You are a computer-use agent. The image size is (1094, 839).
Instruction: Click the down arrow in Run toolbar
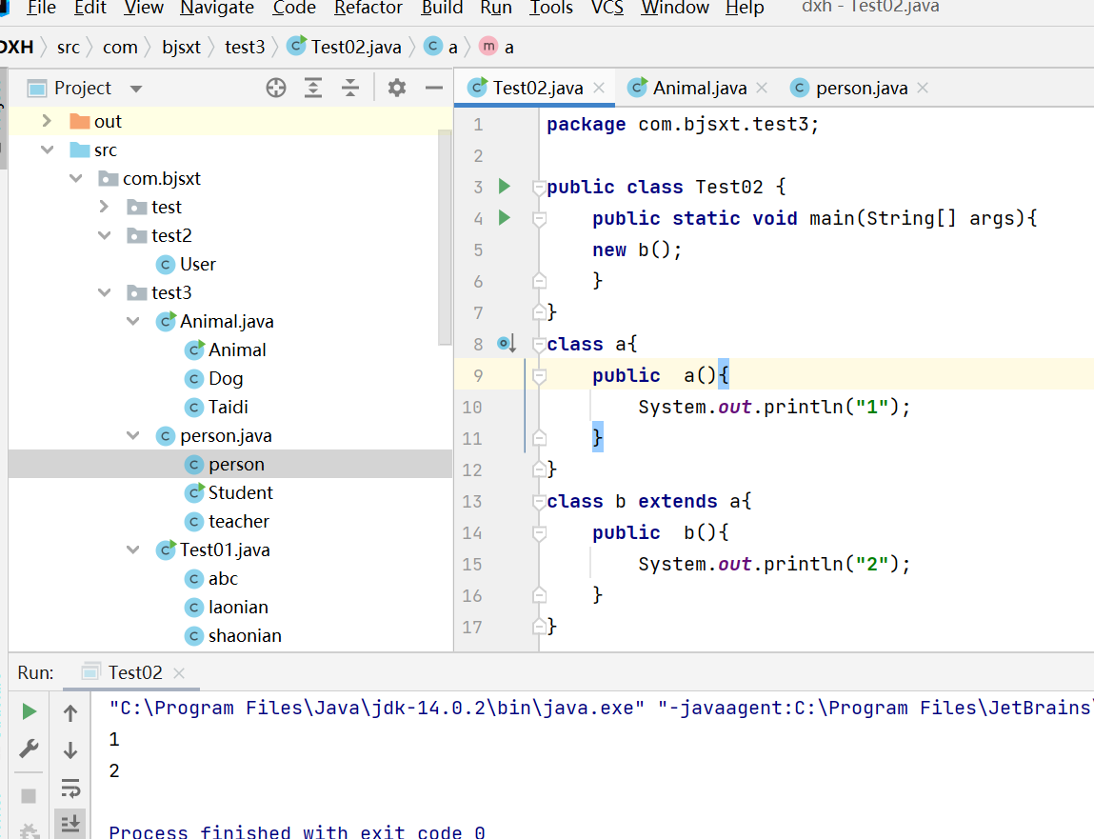(x=70, y=750)
